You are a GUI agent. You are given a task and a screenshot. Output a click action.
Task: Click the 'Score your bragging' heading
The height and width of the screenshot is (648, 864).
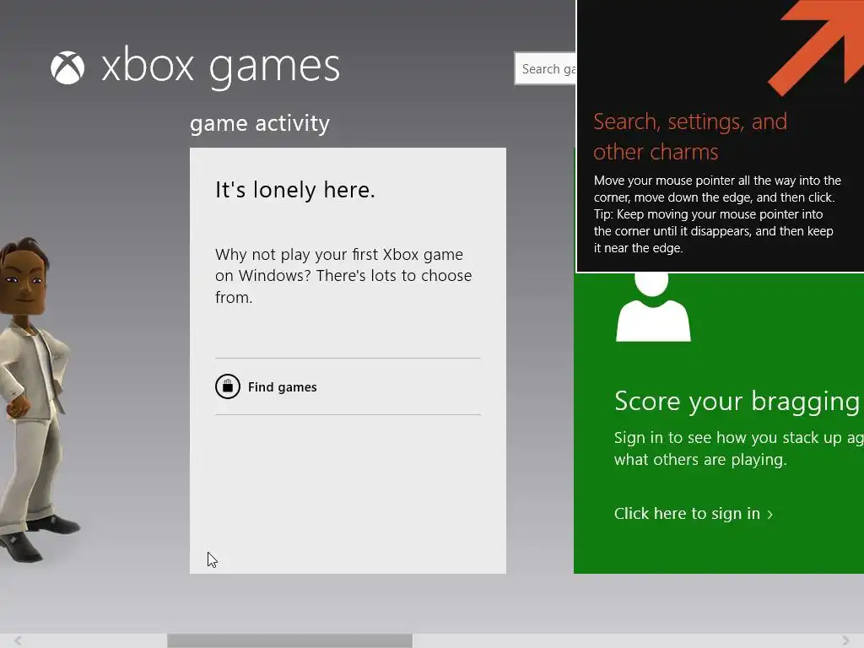tap(738, 401)
